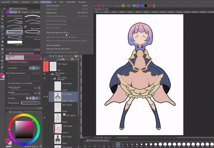Show the Capa 5 layer
This screenshot has height=148, width=214.
45,107
